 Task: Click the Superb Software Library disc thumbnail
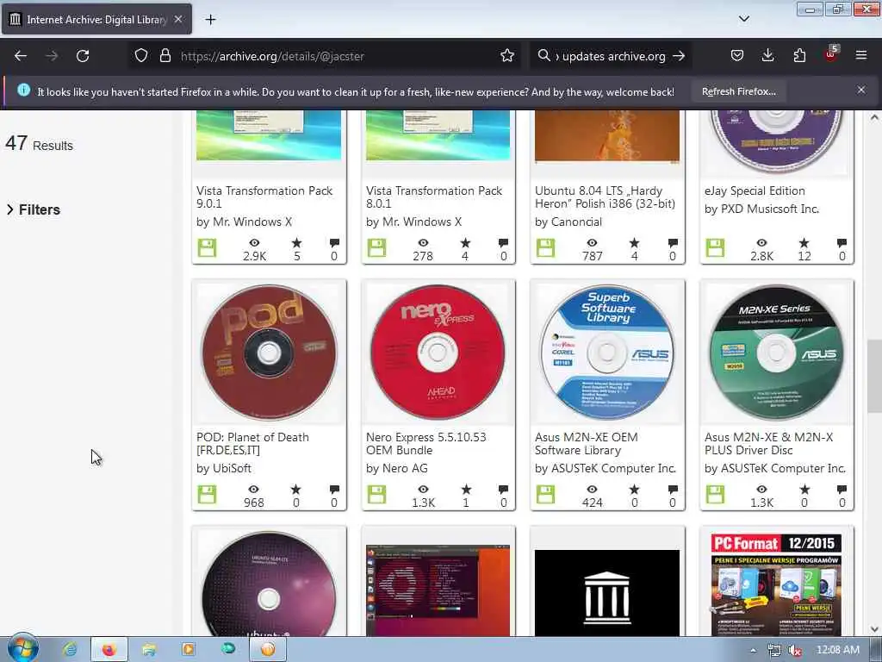[x=607, y=353]
